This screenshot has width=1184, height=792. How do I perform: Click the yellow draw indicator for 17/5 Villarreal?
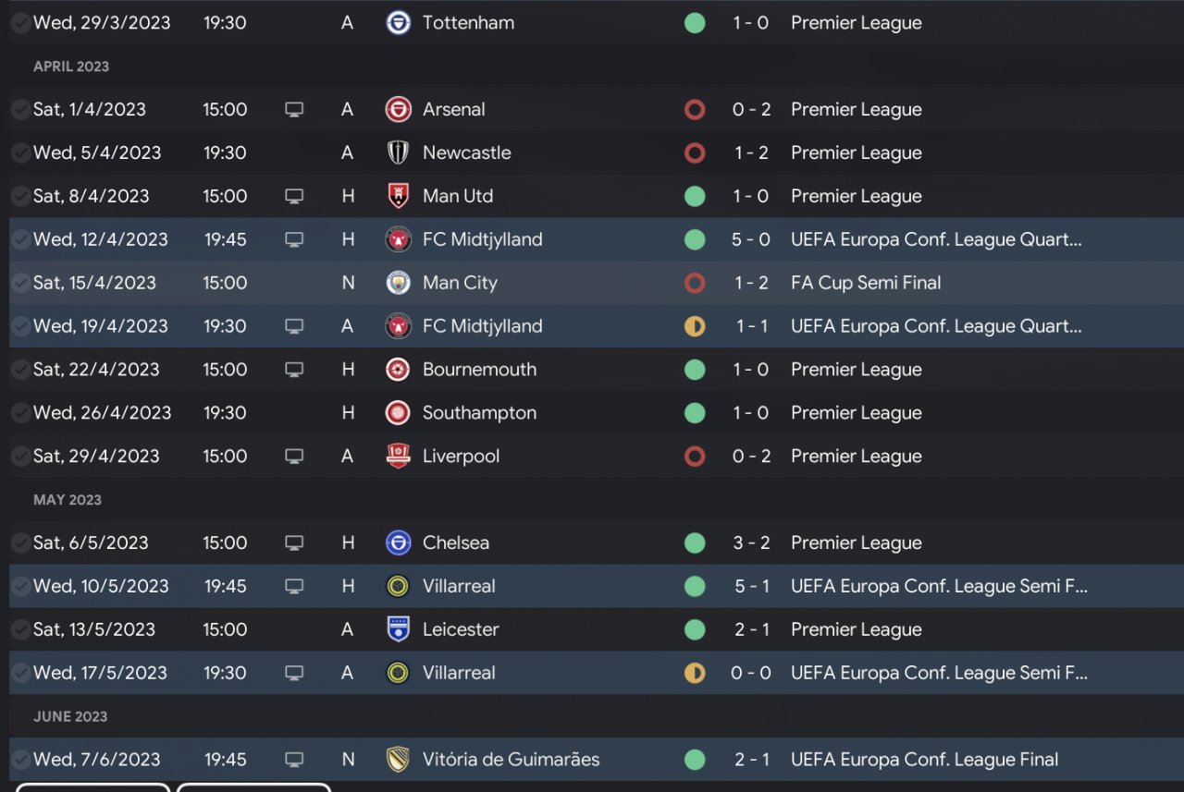pyautogui.click(x=695, y=673)
